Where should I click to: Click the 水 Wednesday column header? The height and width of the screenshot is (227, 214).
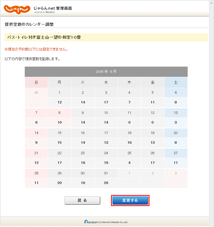pyautogui.click(x=106, y=82)
